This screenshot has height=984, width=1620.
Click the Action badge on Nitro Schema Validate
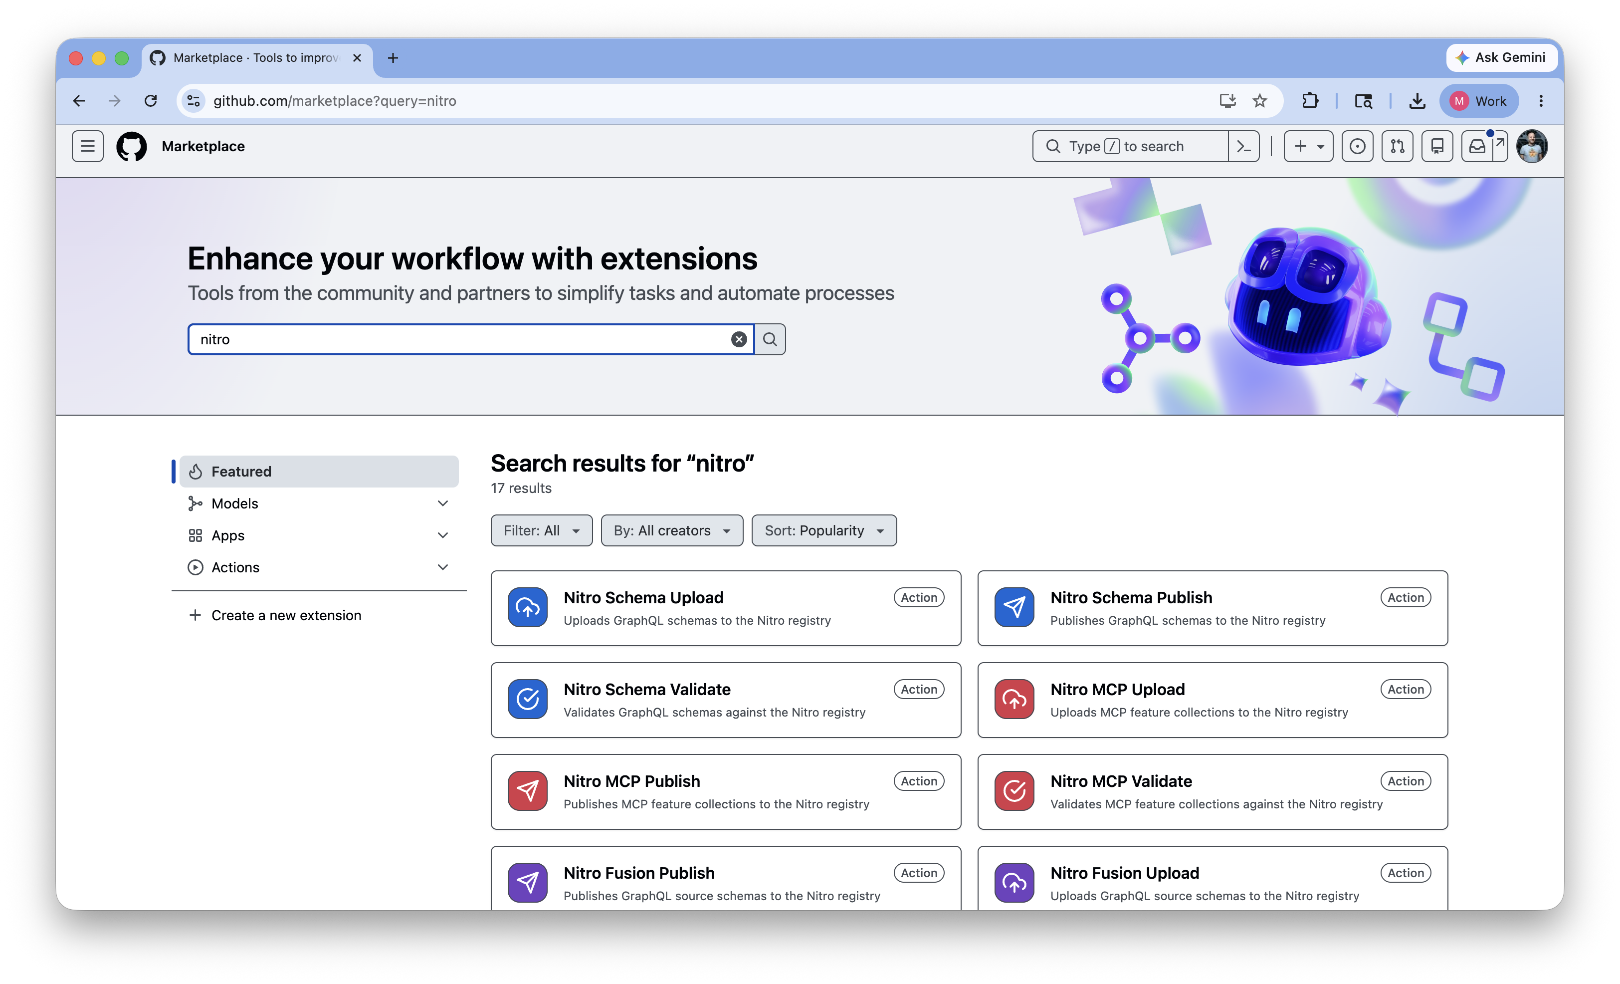pyautogui.click(x=919, y=689)
